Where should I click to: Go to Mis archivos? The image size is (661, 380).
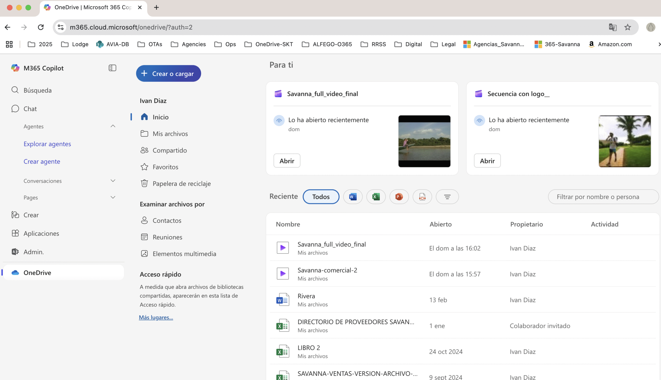pyautogui.click(x=170, y=134)
